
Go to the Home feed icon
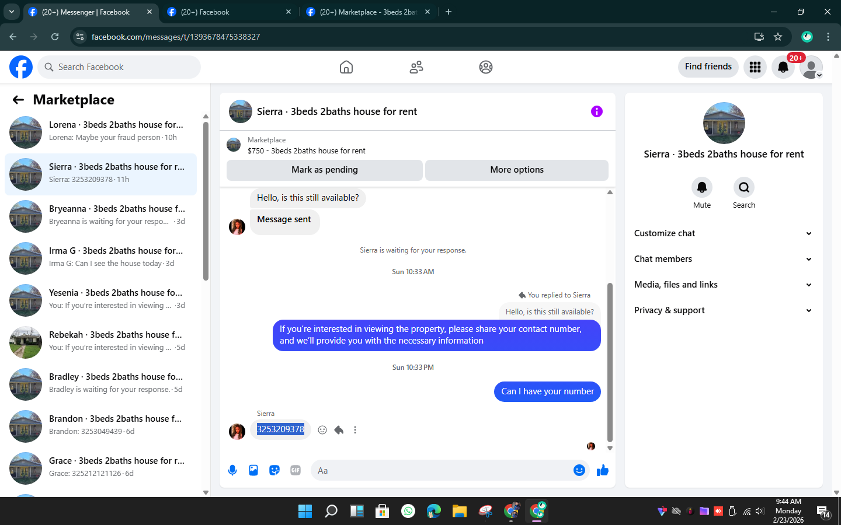coord(346,67)
